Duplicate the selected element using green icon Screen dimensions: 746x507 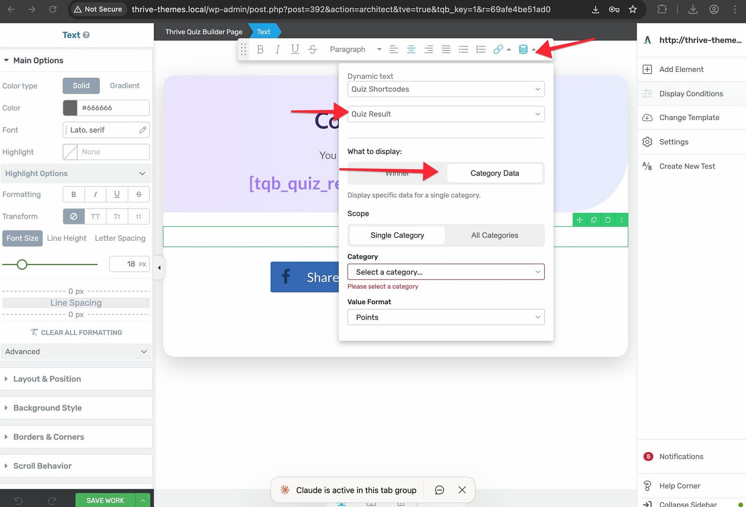(x=594, y=220)
